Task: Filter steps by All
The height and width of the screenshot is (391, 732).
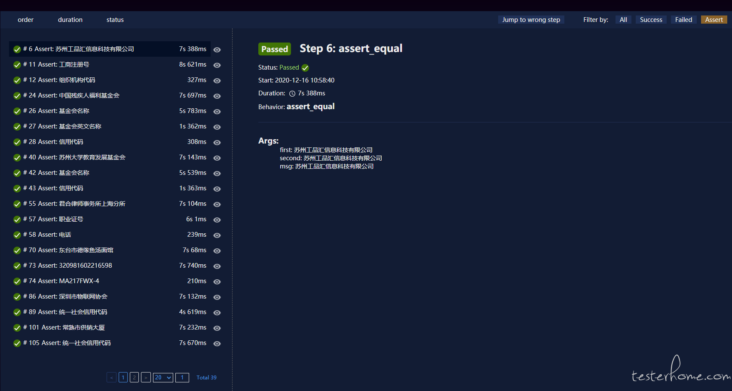Action: click(623, 20)
